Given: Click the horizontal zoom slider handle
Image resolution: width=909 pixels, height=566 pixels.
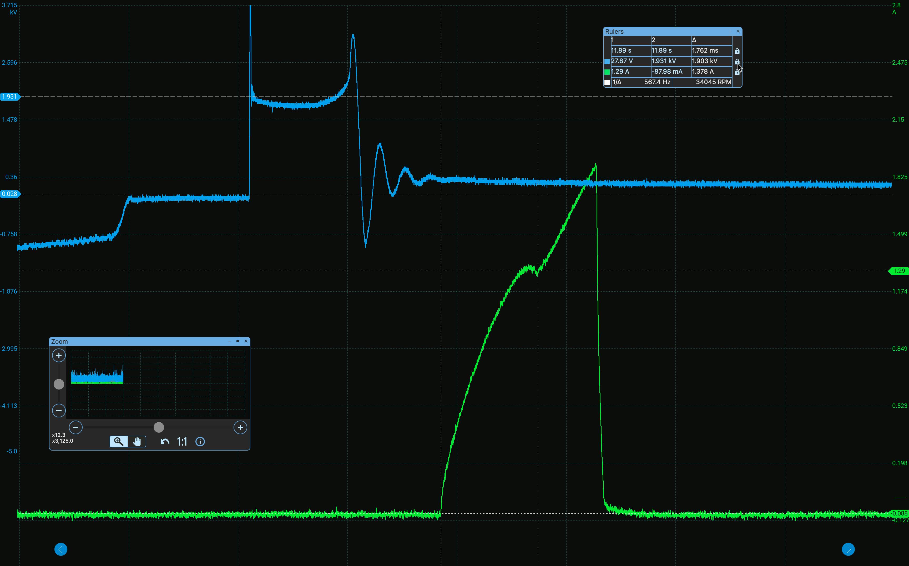Looking at the screenshot, I should pyautogui.click(x=159, y=427).
